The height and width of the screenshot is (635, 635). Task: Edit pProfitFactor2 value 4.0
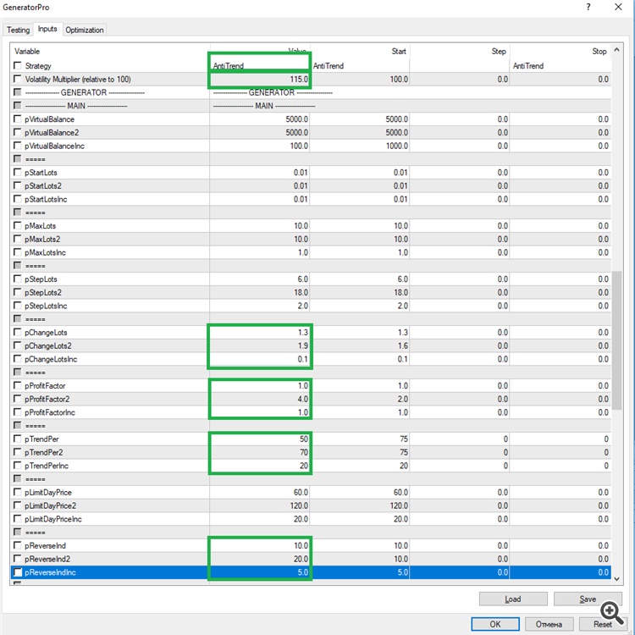point(260,399)
